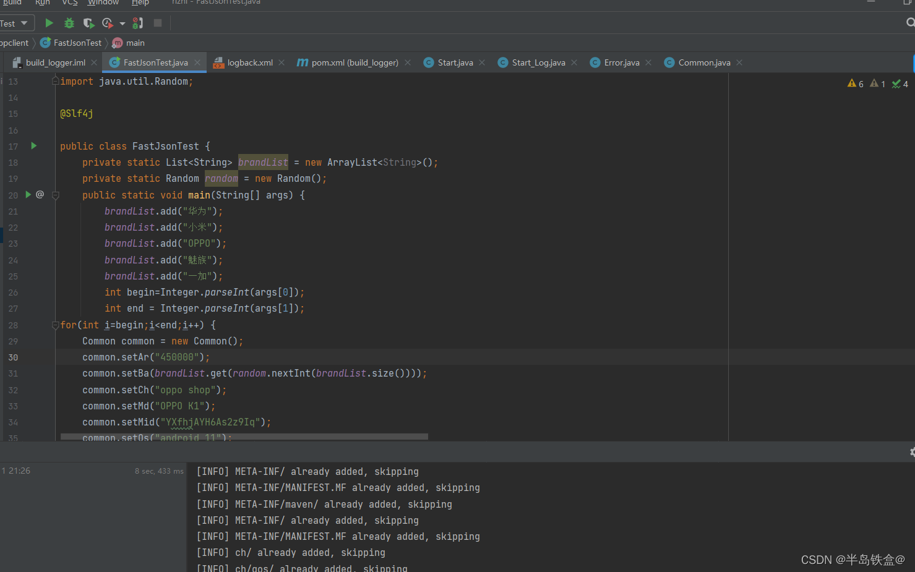
Task: Click the 4 typos inspection indicator
Action: pyautogui.click(x=900, y=83)
